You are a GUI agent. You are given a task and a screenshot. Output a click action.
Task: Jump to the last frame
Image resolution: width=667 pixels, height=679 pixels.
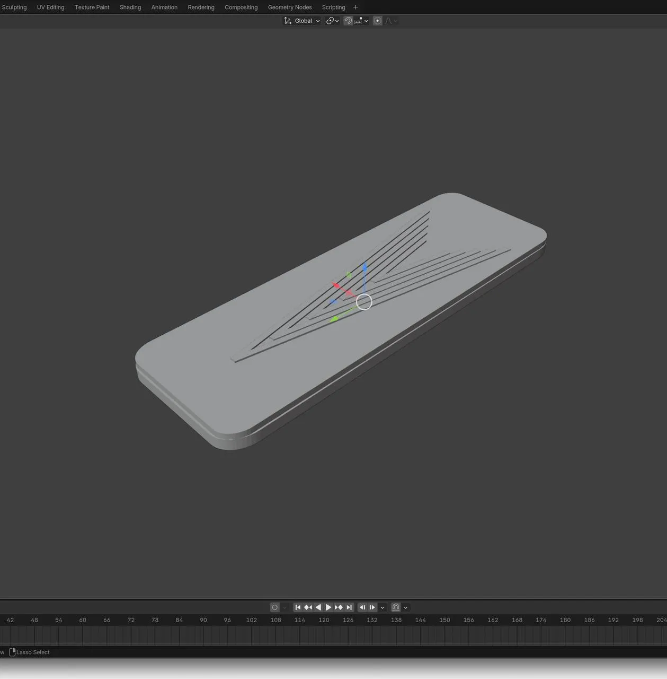tap(349, 607)
